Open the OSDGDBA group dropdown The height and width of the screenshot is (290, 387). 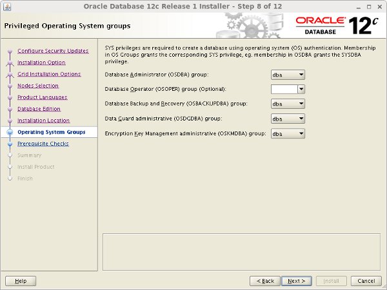288,119
